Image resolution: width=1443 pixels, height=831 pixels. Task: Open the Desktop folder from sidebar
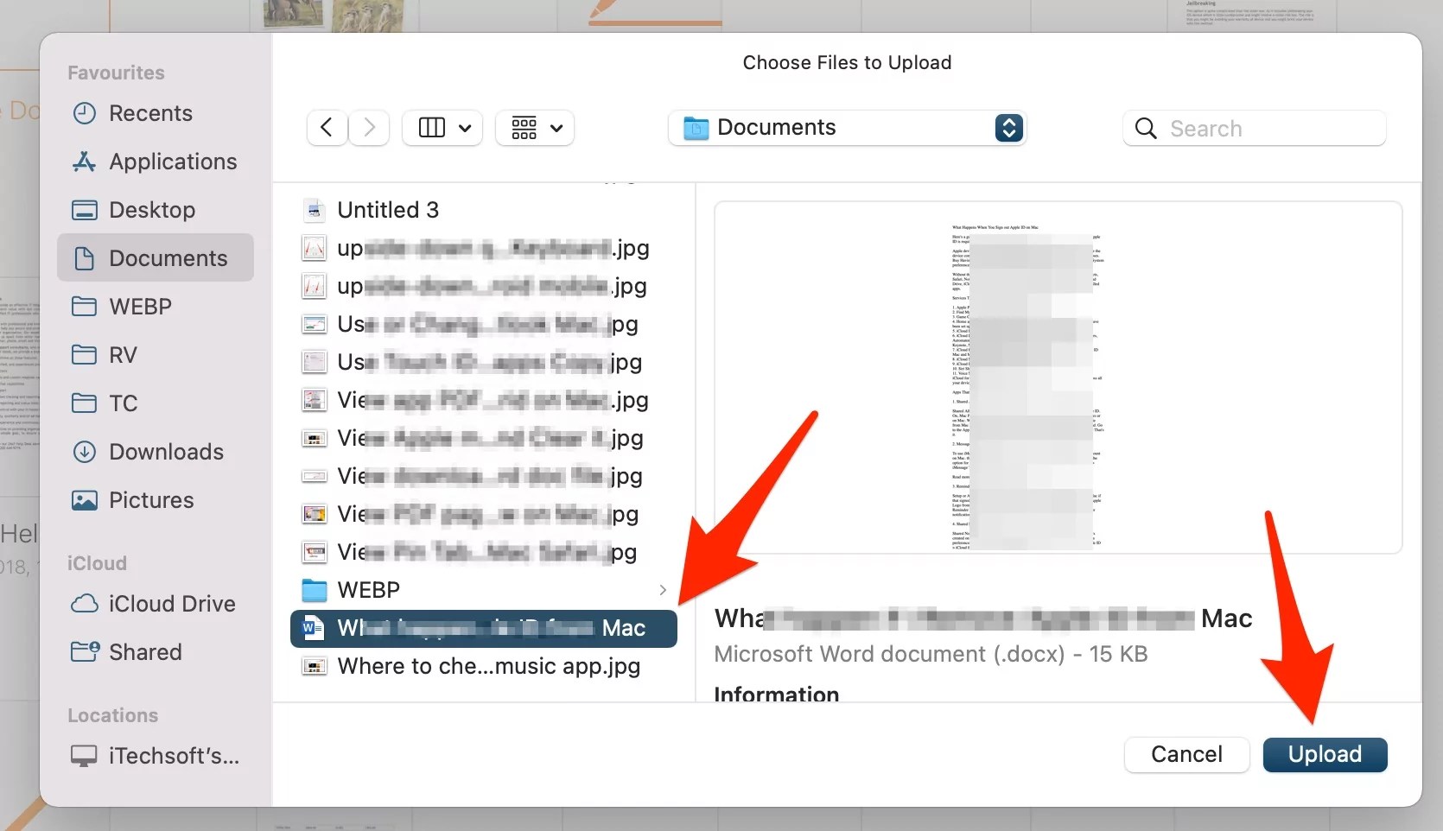coord(153,210)
